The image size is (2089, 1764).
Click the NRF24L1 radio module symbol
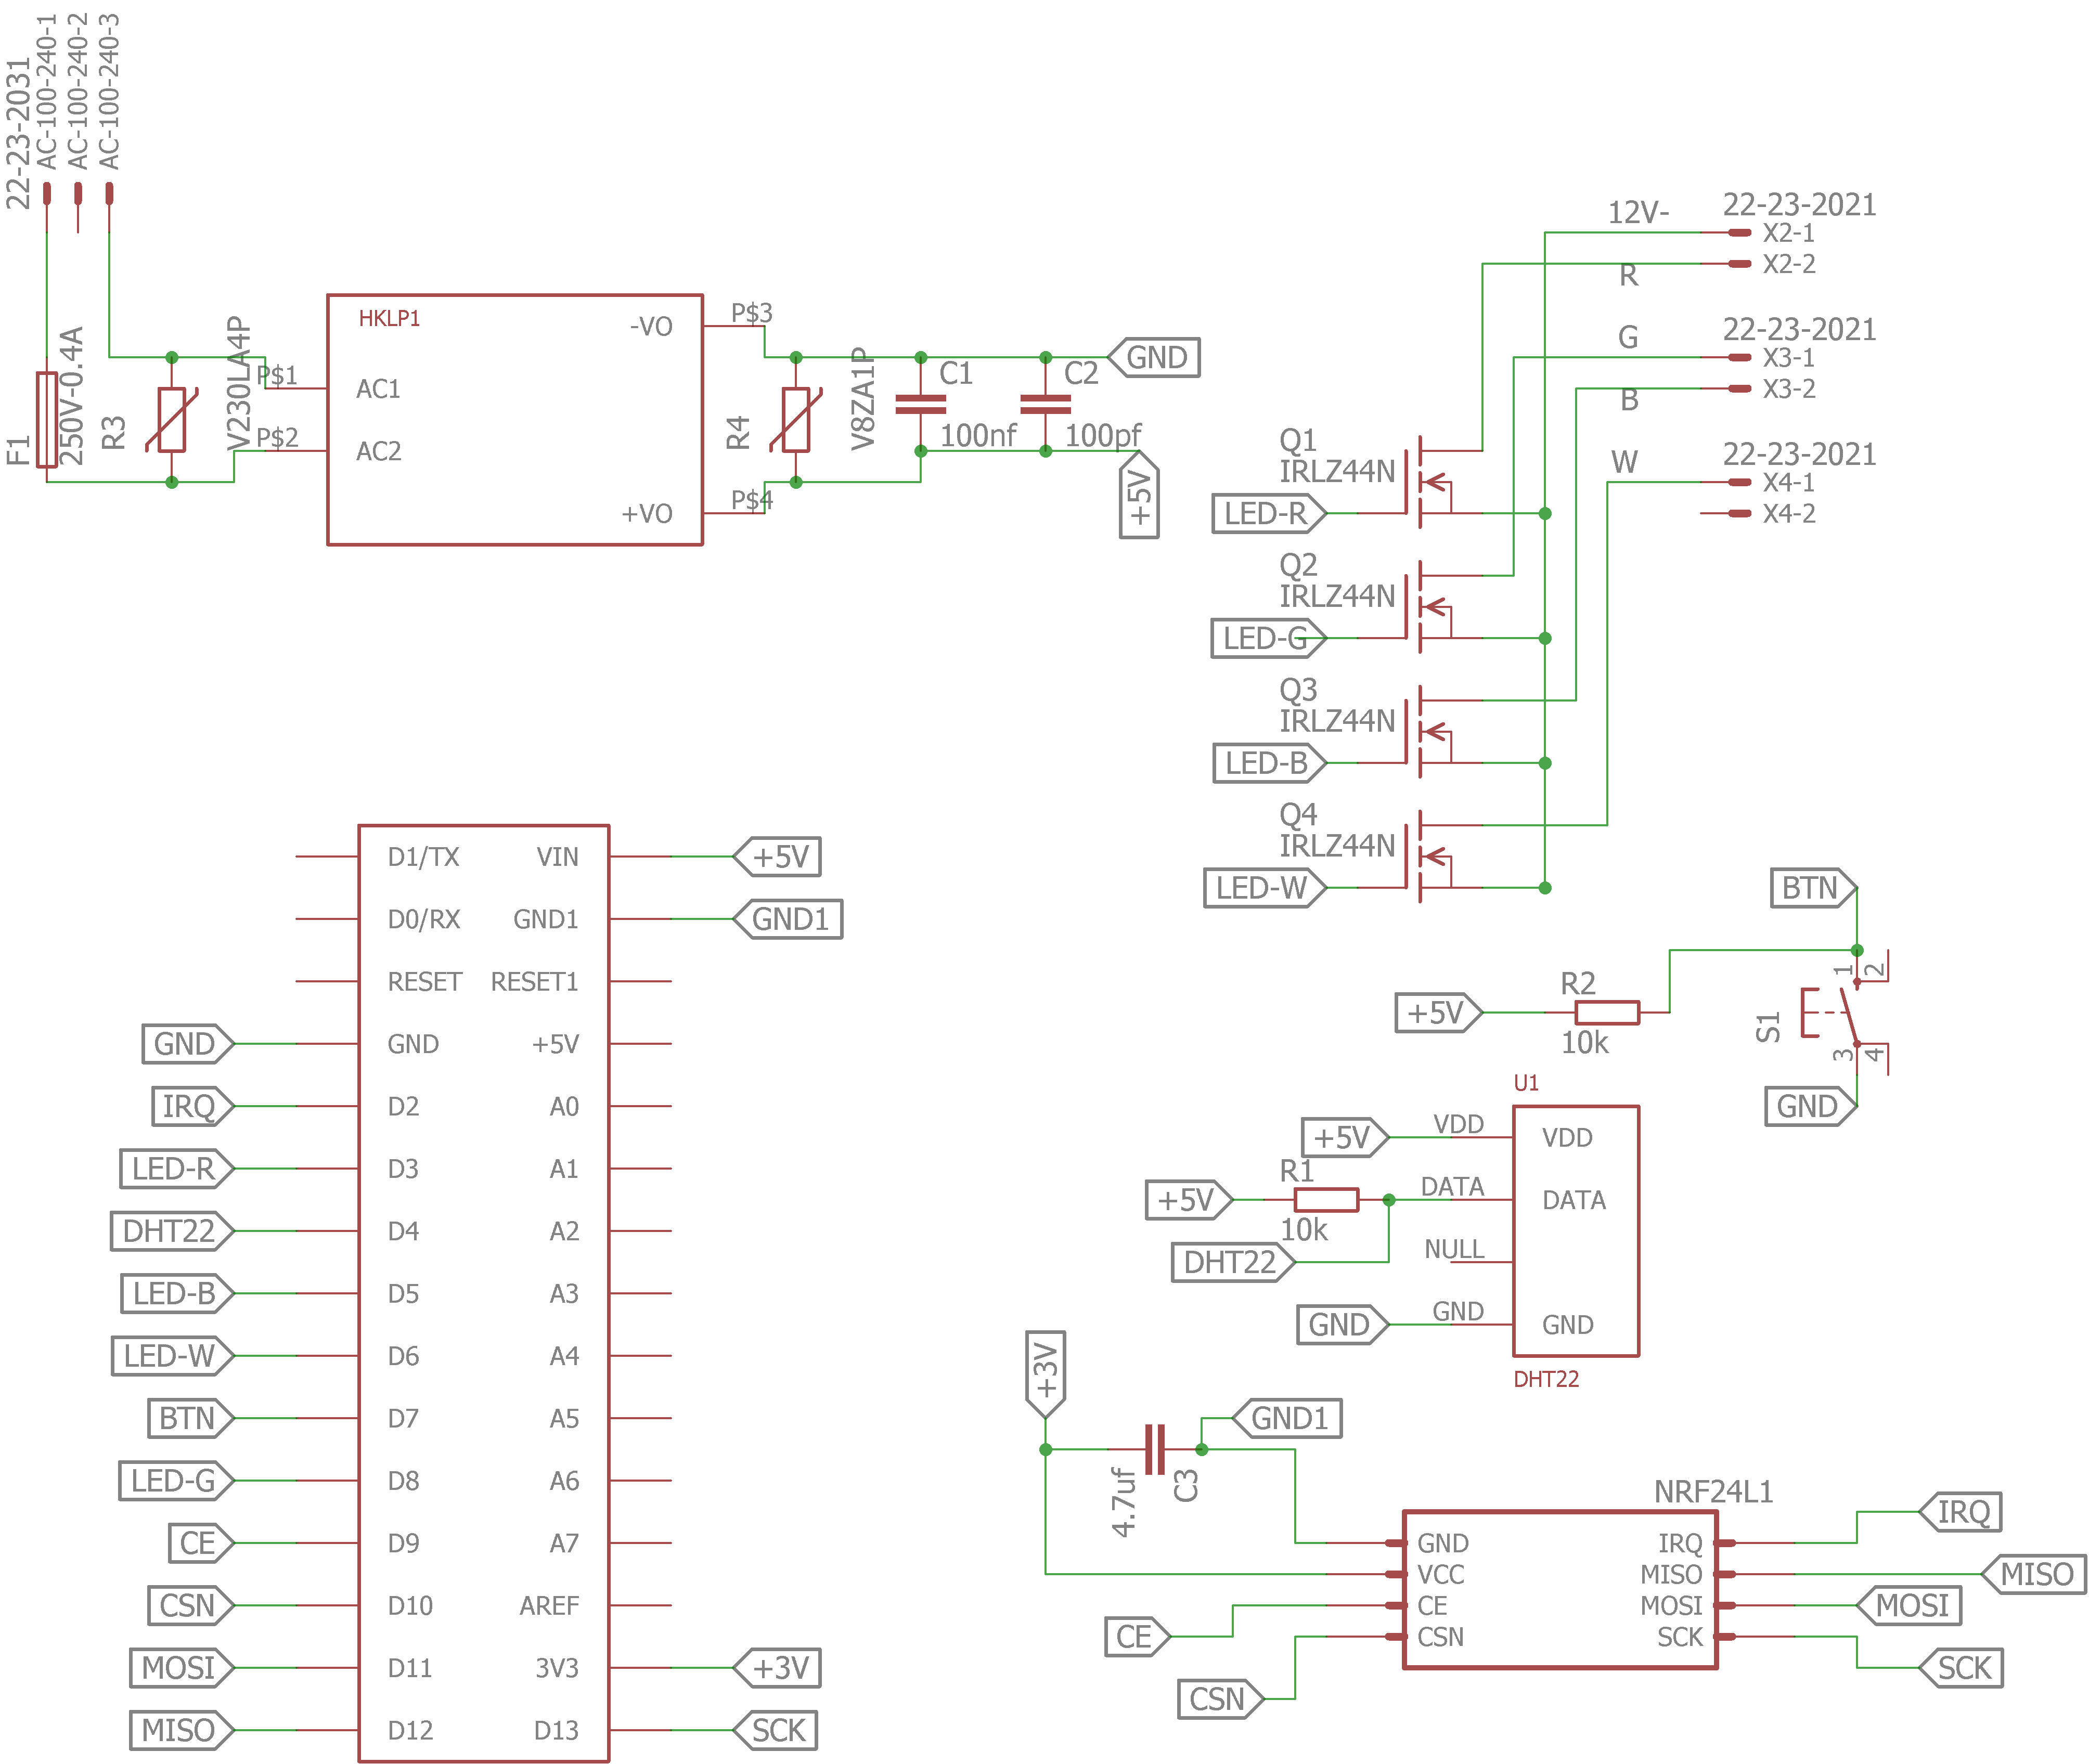[1560, 1590]
